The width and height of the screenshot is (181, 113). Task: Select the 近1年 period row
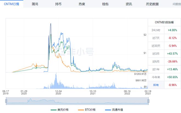click(x=164, y=69)
